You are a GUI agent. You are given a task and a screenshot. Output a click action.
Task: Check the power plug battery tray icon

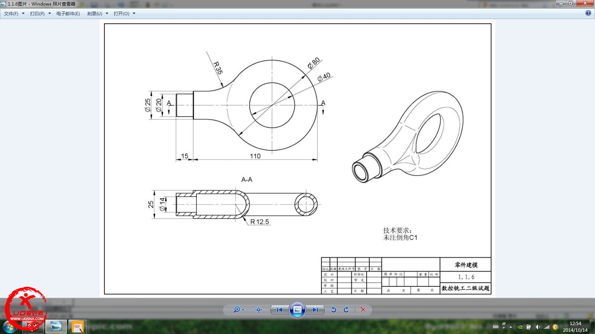528,327
